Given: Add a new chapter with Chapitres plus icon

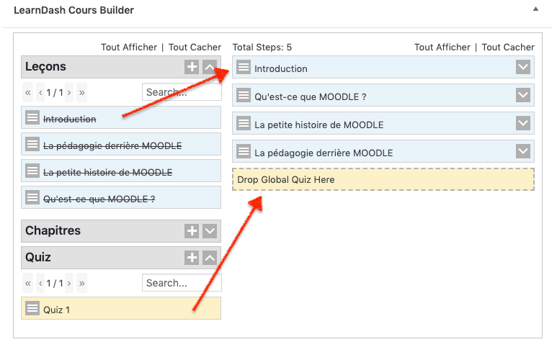Looking at the screenshot, I should coord(192,231).
